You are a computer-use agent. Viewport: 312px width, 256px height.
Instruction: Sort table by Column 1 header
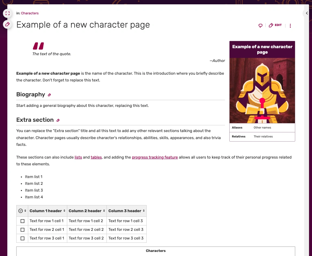(x=47, y=211)
